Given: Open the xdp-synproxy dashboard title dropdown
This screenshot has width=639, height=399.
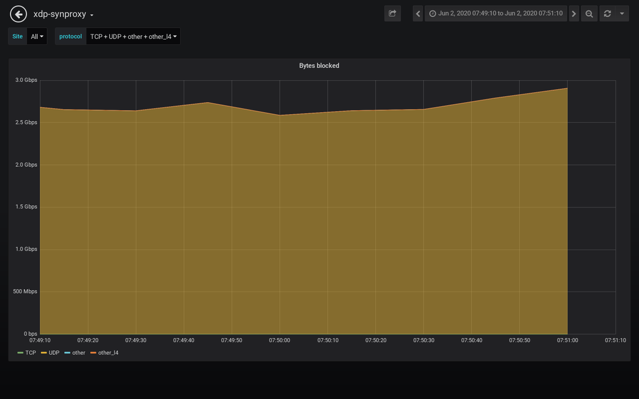Looking at the screenshot, I should pyautogui.click(x=64, y=14).
